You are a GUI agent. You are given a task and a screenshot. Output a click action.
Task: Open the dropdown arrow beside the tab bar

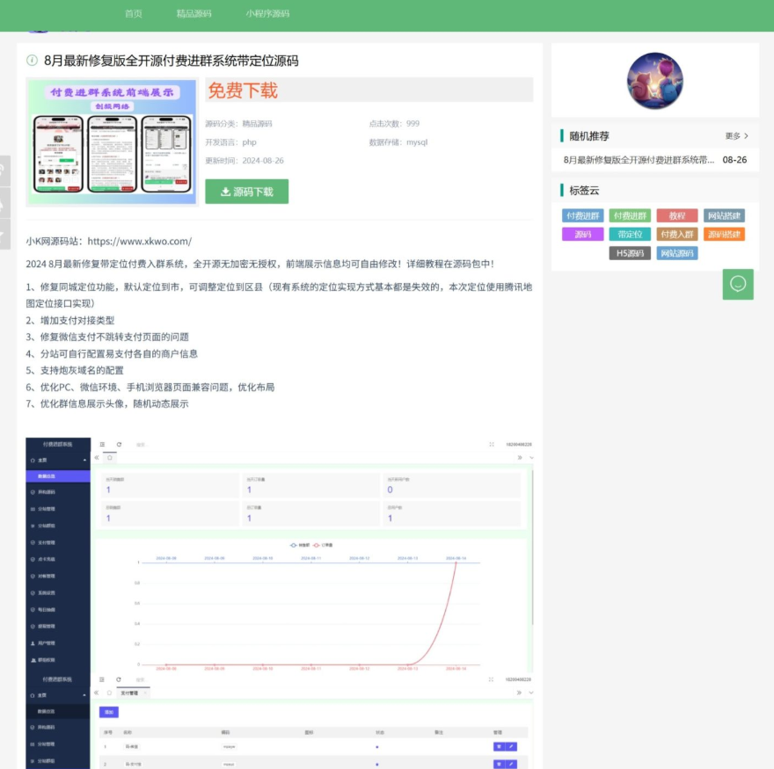pos(532,458)
